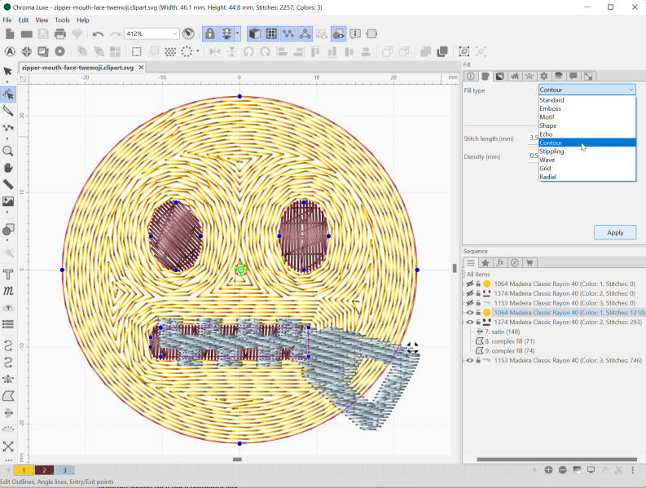This screenshot has height=488, width=646.
Task: Open the cart tab in Sequence panel
Action: 530,262
